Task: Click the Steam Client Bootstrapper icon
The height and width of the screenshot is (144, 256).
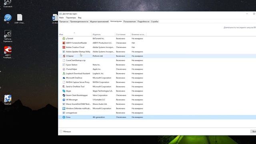Action: tap(64, 95)
